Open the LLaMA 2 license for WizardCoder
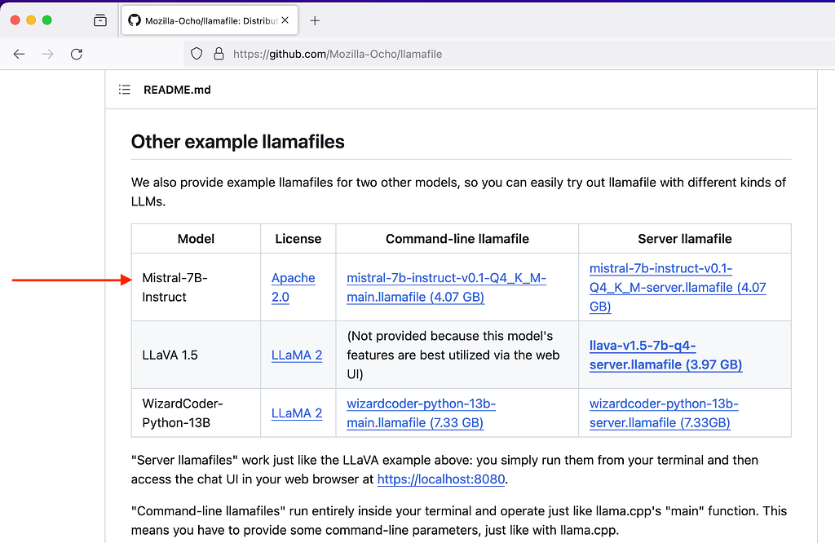Screen dimensions: 835x543 (x=297, y=413)
